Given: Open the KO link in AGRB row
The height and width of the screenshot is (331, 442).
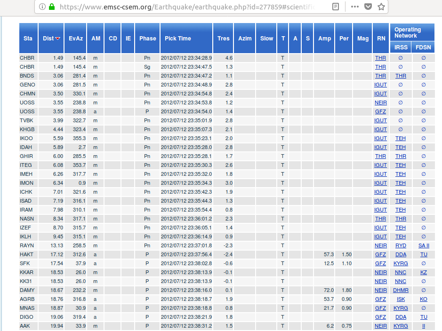Looking at the screenshot, I should [424, 299].
